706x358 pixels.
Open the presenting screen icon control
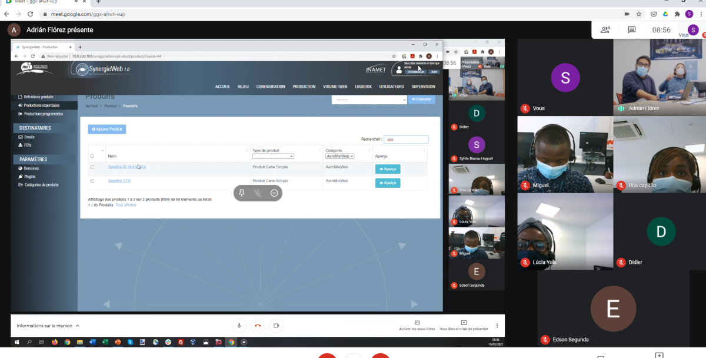pyautogui.click(x=464, y=323)
